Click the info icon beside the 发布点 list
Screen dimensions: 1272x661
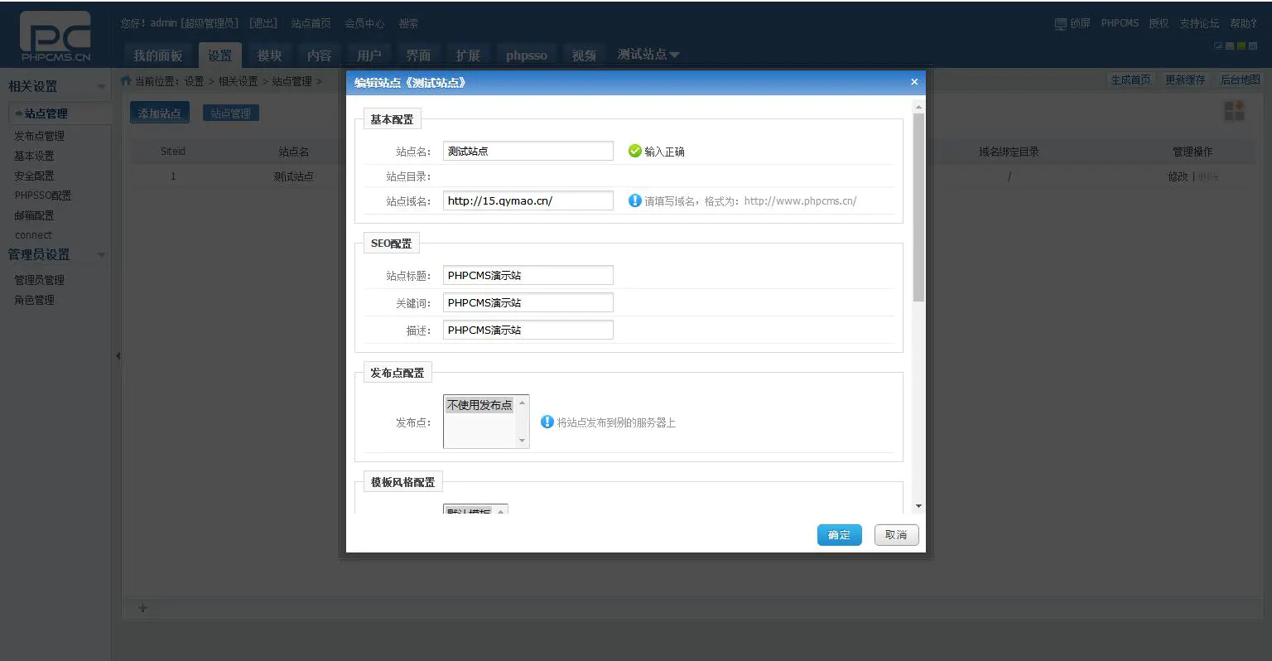[547, 422]
